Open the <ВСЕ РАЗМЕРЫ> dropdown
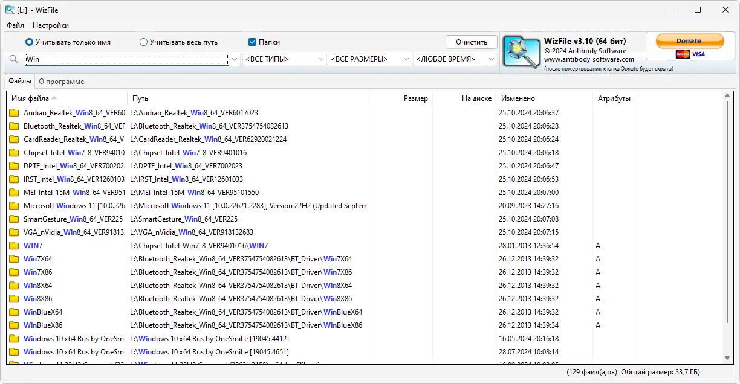The image size is (740, 384). click(369, 59)
